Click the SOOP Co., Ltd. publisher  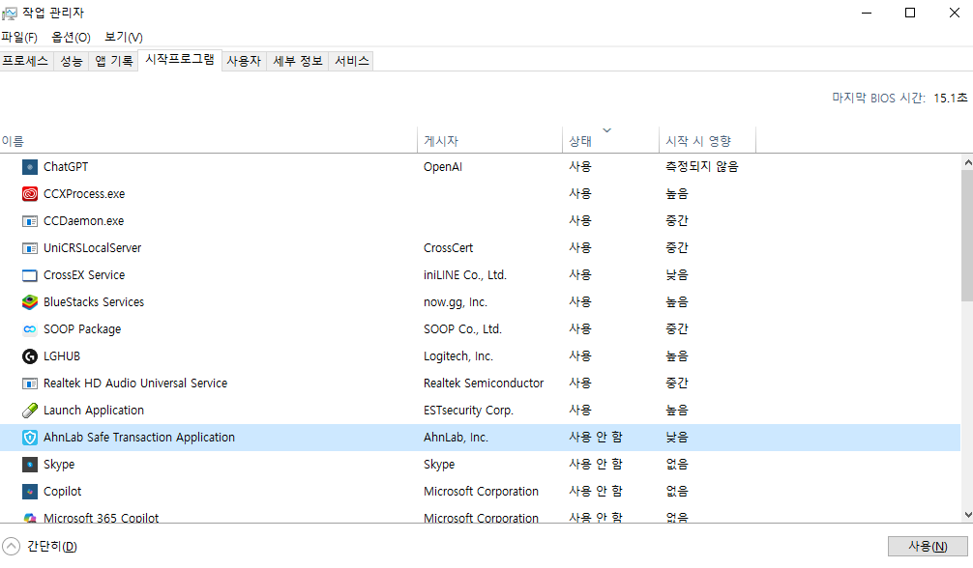(462, 329)
